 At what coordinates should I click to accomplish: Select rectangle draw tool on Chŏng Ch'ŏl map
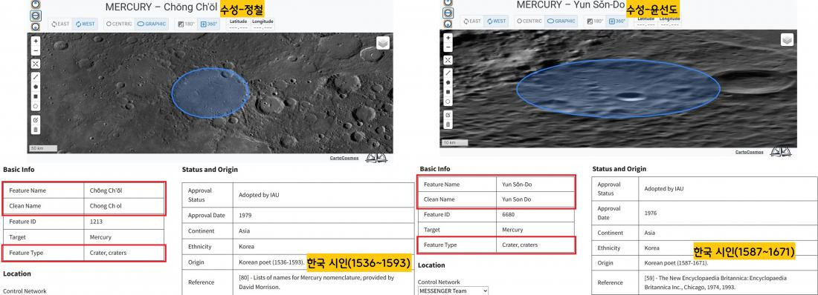pos(36,96)
